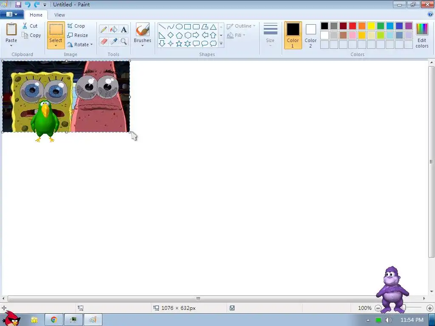Choose the Polygon shape
435x326 pixels.
(205, 27)
